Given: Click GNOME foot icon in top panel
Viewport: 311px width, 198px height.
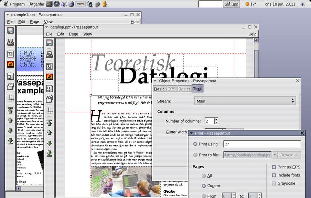Looking at the screenshot, I should tap(6, 4).
